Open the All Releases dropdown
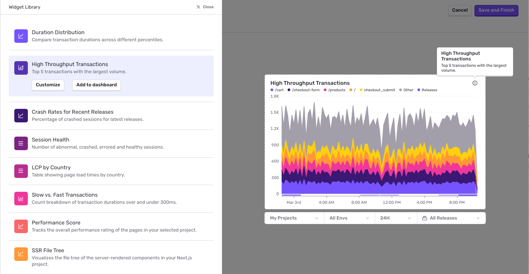Viewport: 529px width, 274px height. (x=451, y=218)
